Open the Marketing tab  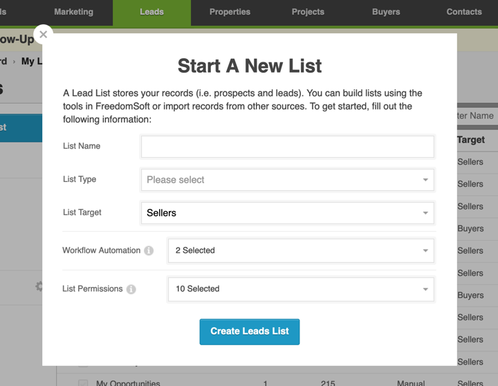pos(73,12)
